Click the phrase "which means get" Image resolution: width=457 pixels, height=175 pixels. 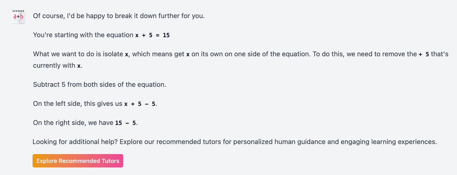[x=157, y=54]
